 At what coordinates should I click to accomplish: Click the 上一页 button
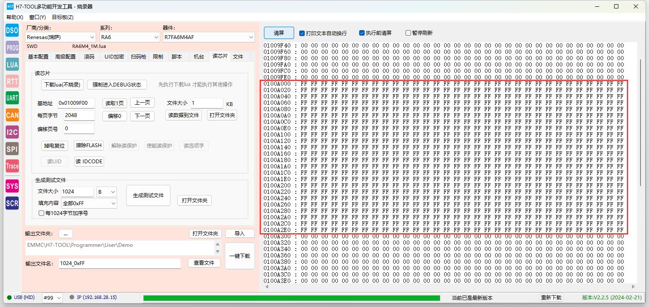142,103
